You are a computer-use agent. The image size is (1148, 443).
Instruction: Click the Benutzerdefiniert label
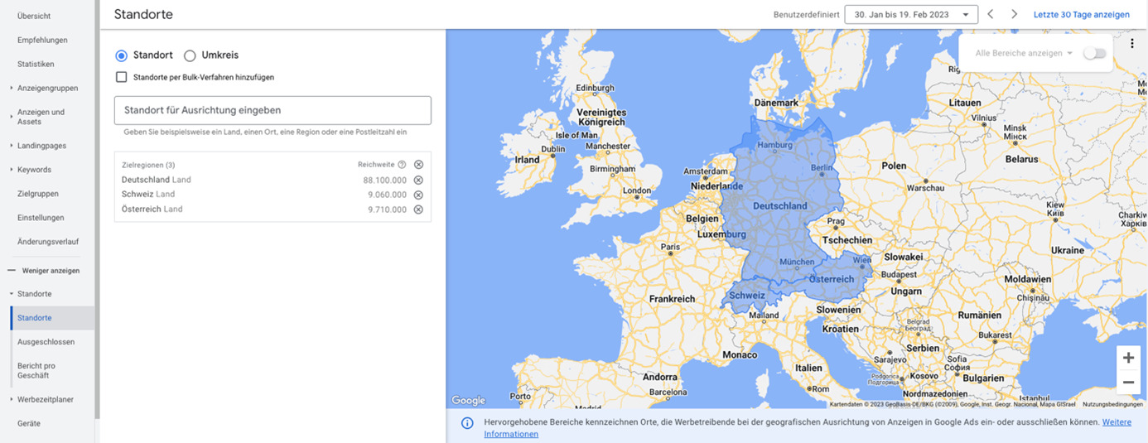click(805, 15)
